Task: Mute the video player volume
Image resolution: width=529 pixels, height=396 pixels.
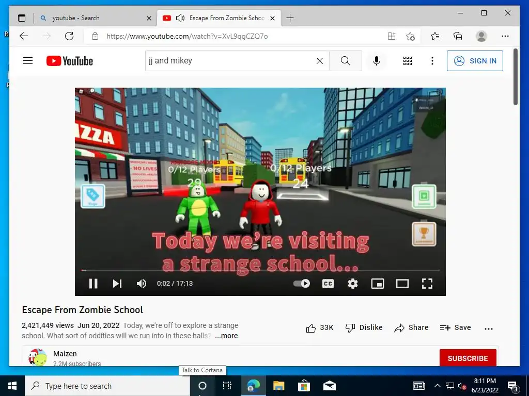Action: point(142,284)
